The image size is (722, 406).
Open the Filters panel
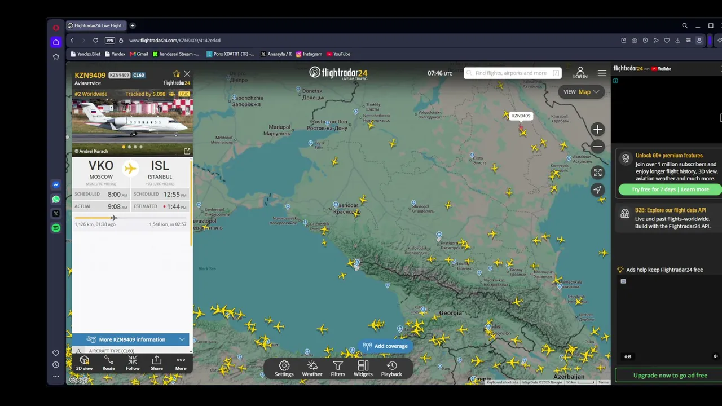[x=338, y=369]
